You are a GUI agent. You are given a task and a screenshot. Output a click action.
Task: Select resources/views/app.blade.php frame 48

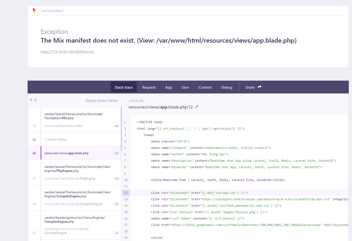[74, 153]
